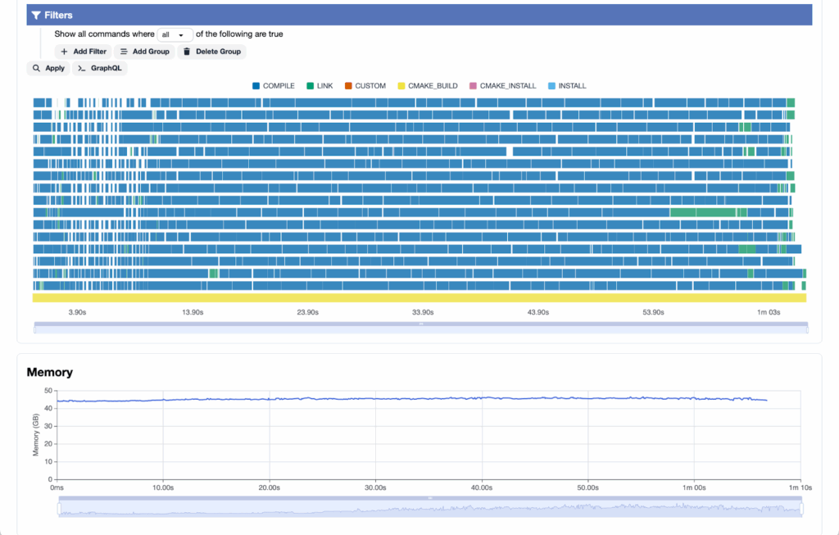Screen dimensions: 839x535
Task: Toggle the LINK legend series
Action: click(x=319, y=86)
